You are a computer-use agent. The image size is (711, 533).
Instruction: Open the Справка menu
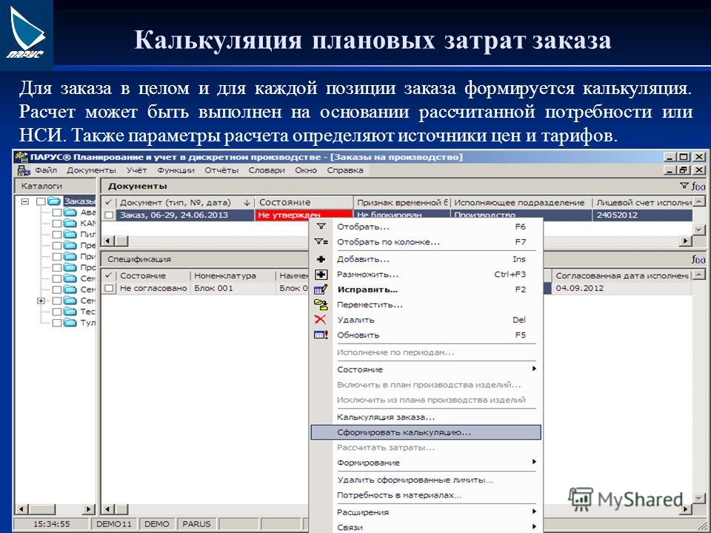click(x=345, y=170)
